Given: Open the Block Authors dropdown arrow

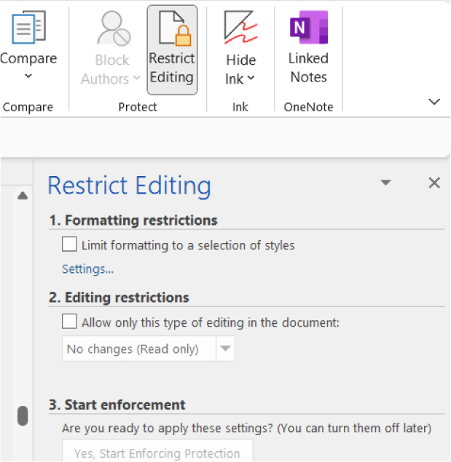Looking at the screenshot, I should point(136,79).
